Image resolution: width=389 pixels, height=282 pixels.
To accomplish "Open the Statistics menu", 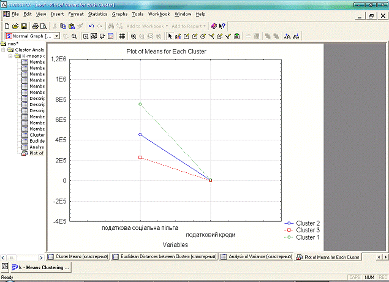I will click(x=97, y=13).
